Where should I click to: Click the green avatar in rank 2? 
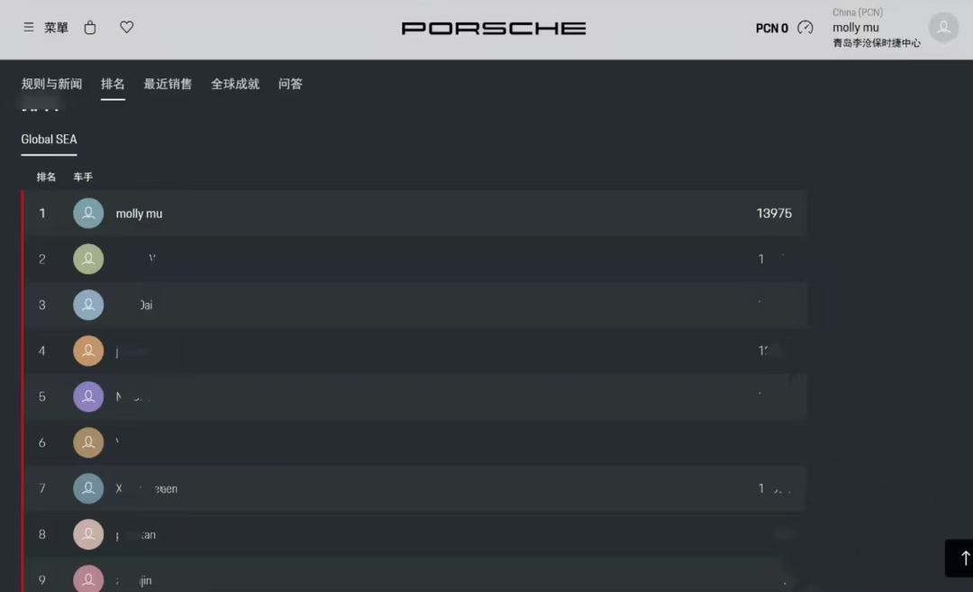(x=88, y=259)
